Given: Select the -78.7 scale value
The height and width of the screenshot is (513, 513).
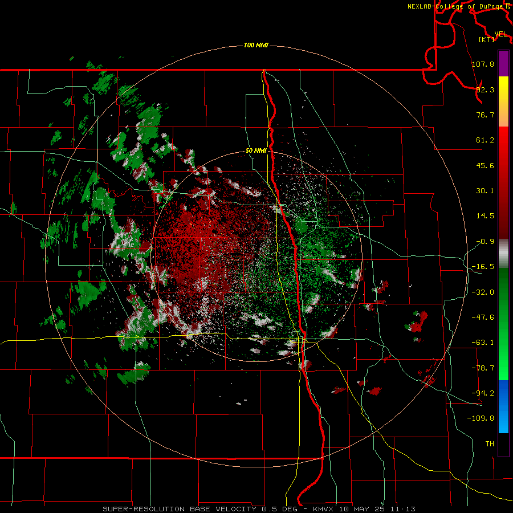Looking at the screenshot, I should pos(483,368).
